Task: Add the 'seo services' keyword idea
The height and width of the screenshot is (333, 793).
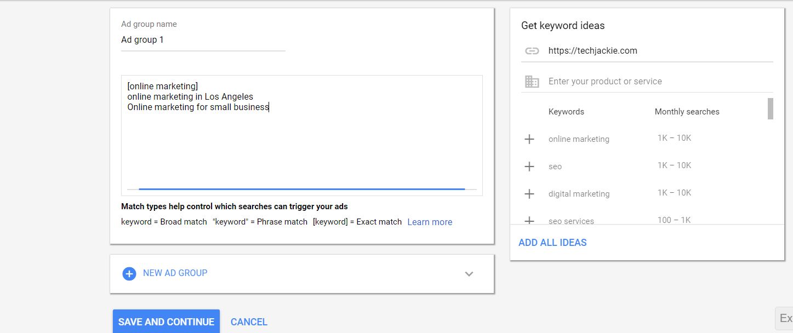Action: [529, 221]
